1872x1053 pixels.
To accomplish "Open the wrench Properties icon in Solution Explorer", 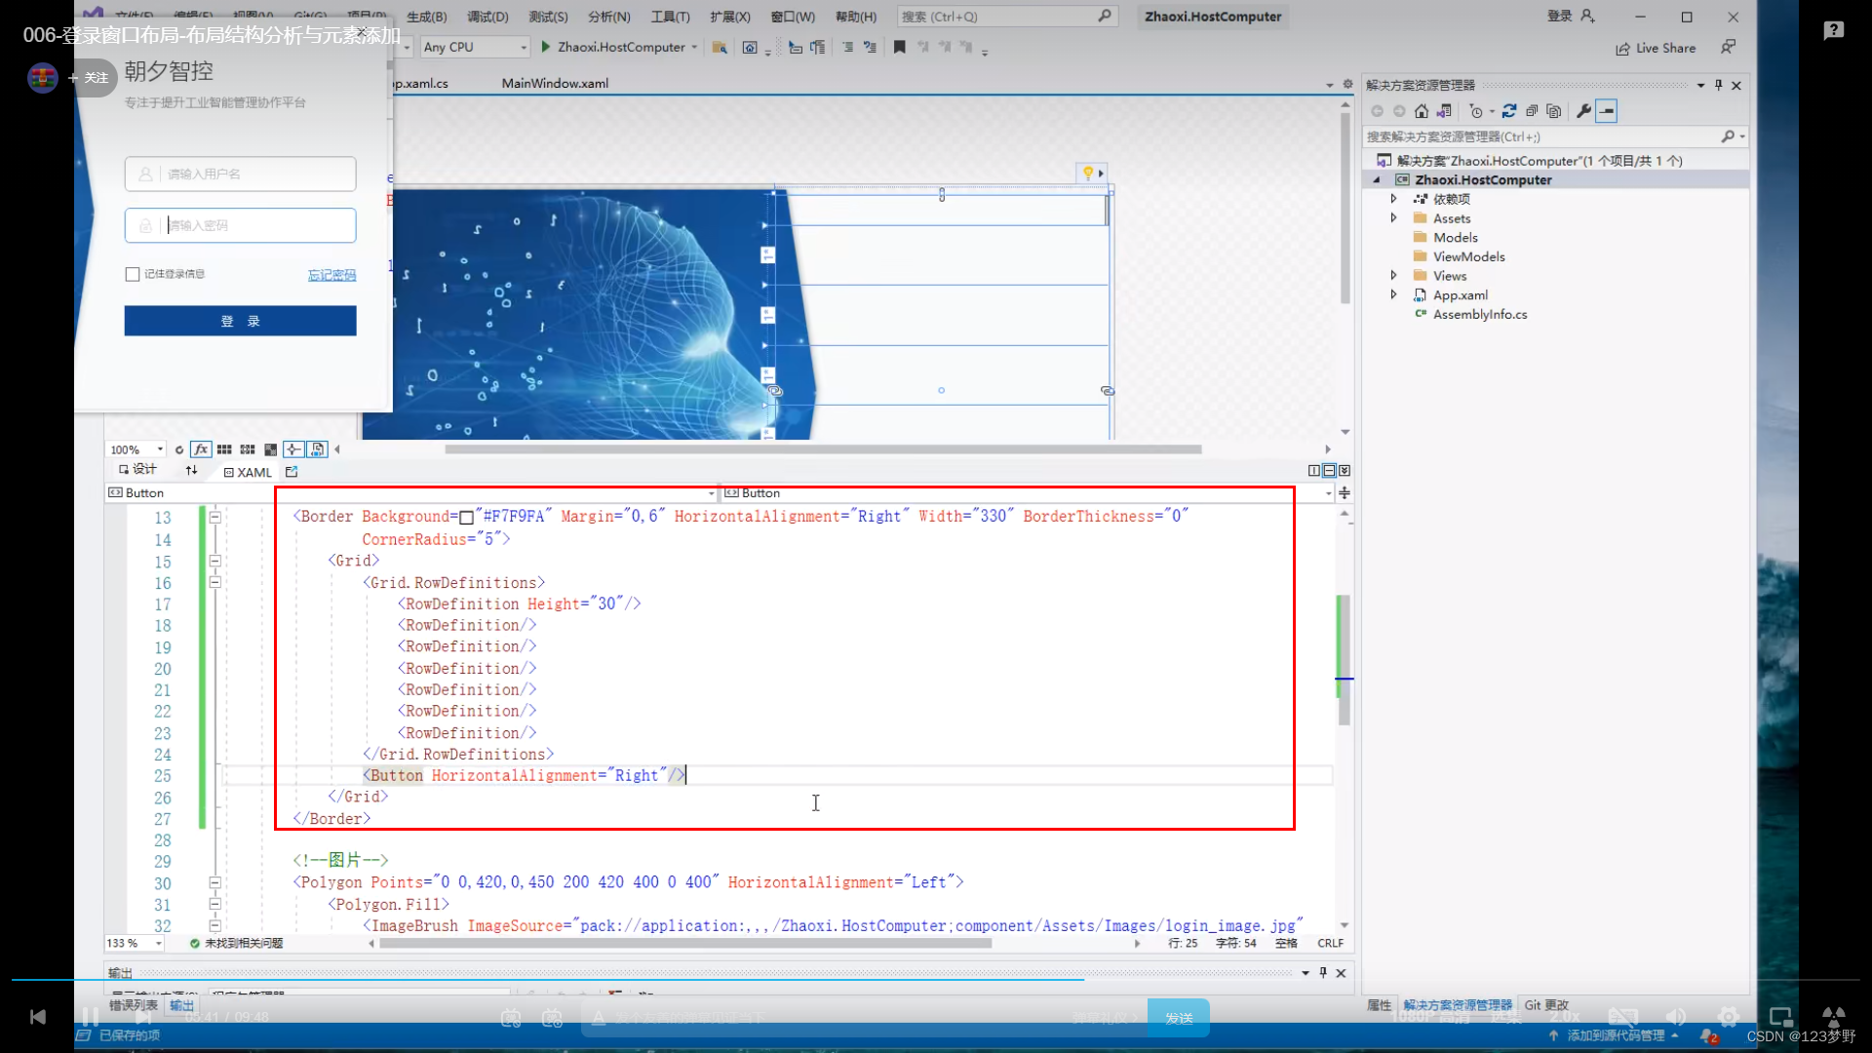I will pos(1583,111).
